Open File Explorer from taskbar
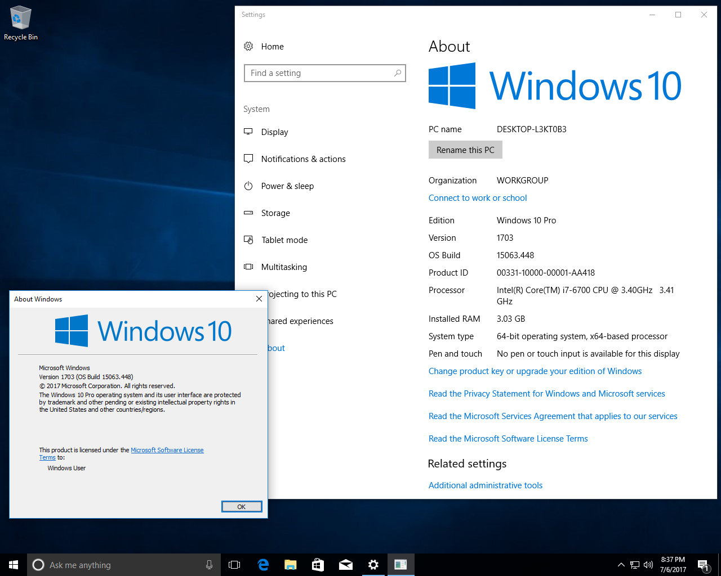The height and width of the screenshot is (576, 721). (x=291, y=565)
